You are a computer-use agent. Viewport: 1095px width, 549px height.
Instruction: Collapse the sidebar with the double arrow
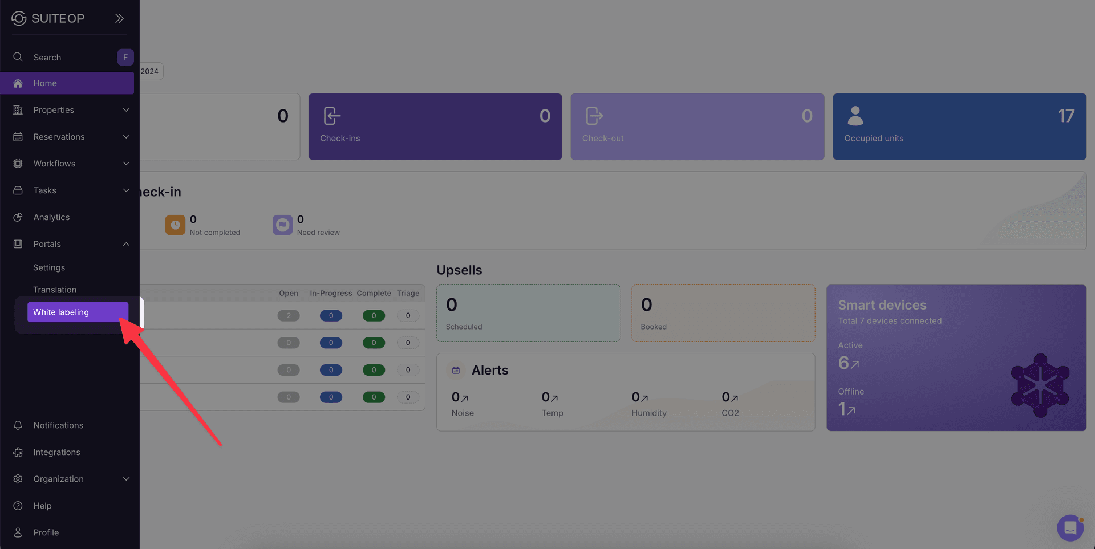119,18
